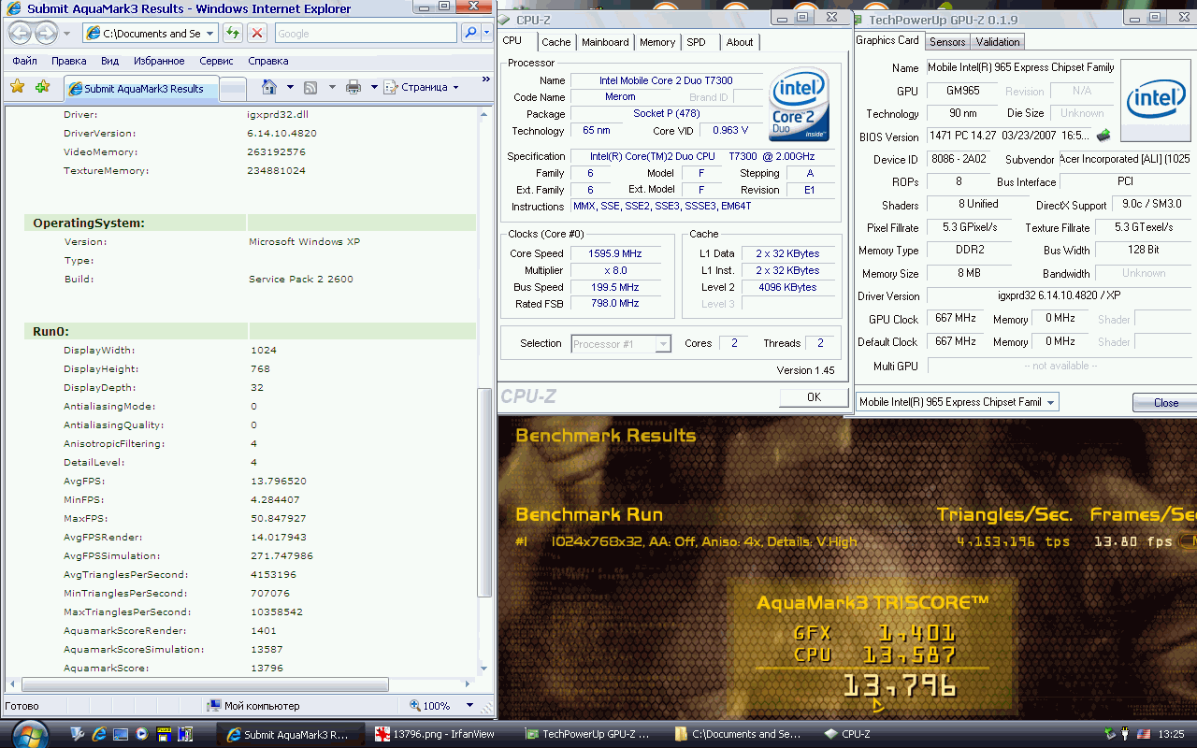Image resolution: width=1197 pixels, height=748 pixels.
Task: Click Close button in GPU-Z
Action: pos(1165,403)
